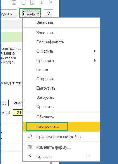The height and width of the screenshot is (164, 118).
Task: Choose Печать from the menu
Action: 61,70
